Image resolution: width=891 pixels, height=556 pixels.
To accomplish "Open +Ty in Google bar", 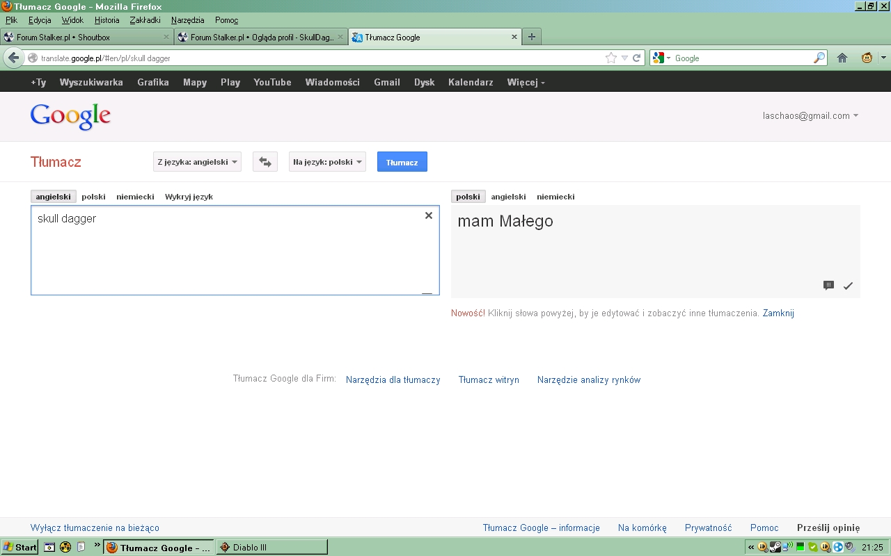I will click(x=38, y=82).
